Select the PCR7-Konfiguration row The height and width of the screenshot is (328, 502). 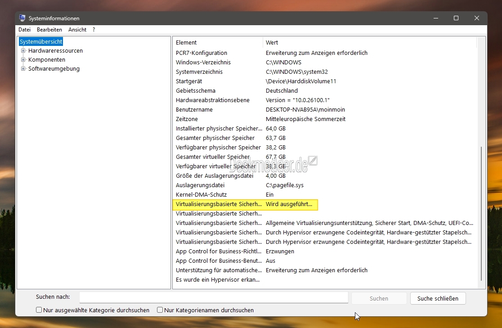tap(325, 53)
